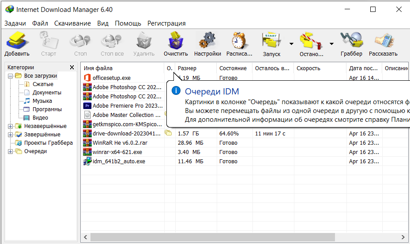The width and height of the screenshot is (410, 244).
Task: Sort by Имя файла column header
Action: pyautogui.click(x=122, y=68)
